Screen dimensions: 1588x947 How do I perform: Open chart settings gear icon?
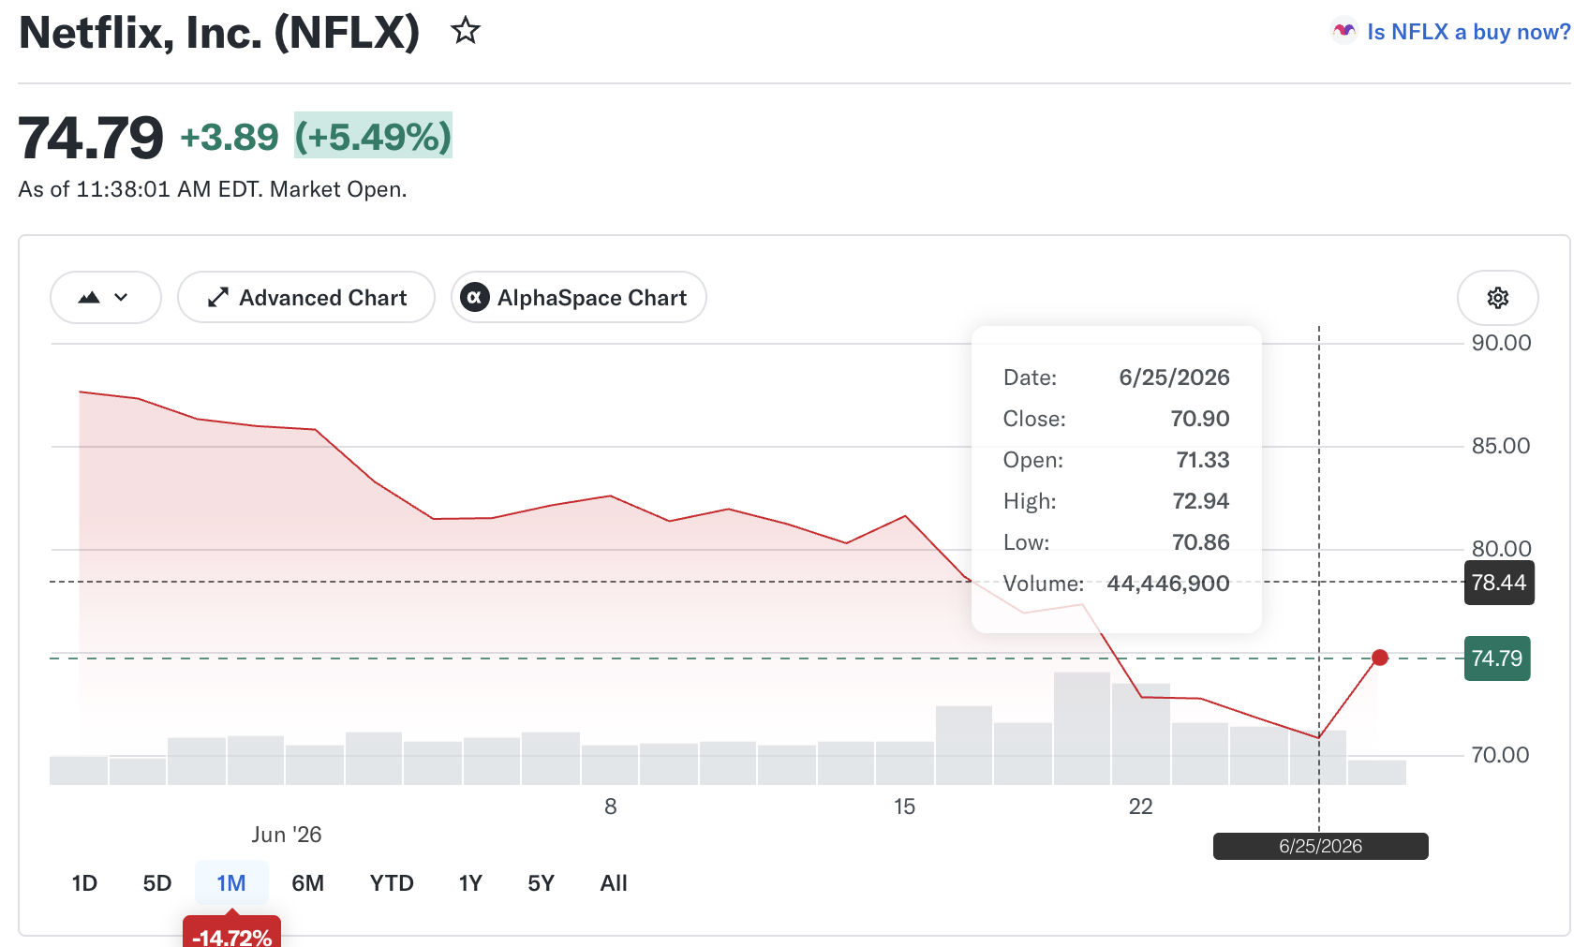tap(1497, 298)
